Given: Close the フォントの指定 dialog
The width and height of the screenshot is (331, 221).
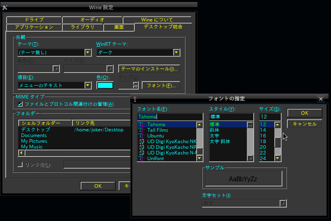Looking at the screenshot, I should 321,99.
